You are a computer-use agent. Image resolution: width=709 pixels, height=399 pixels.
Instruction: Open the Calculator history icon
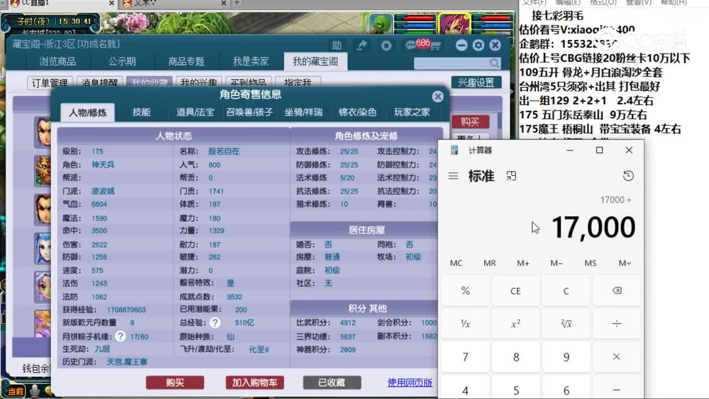[x=628, y=176]
